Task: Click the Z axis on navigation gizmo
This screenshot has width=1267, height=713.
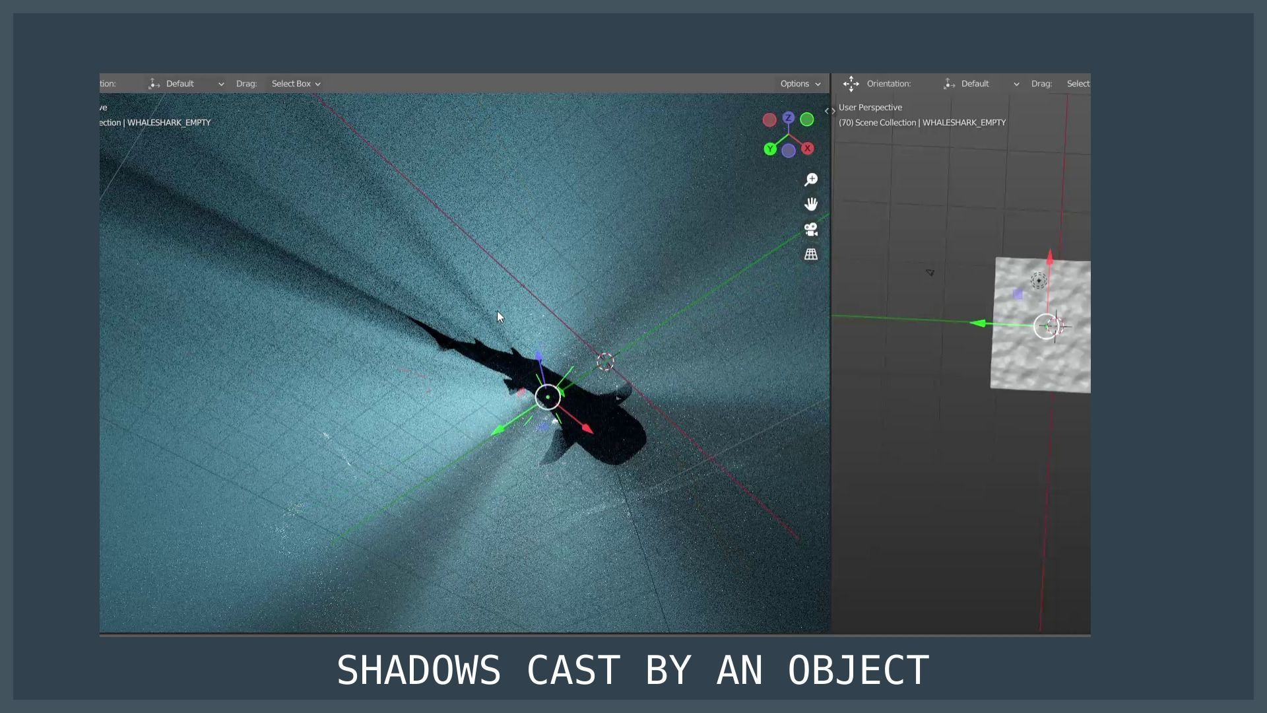Action: [789, 118]
